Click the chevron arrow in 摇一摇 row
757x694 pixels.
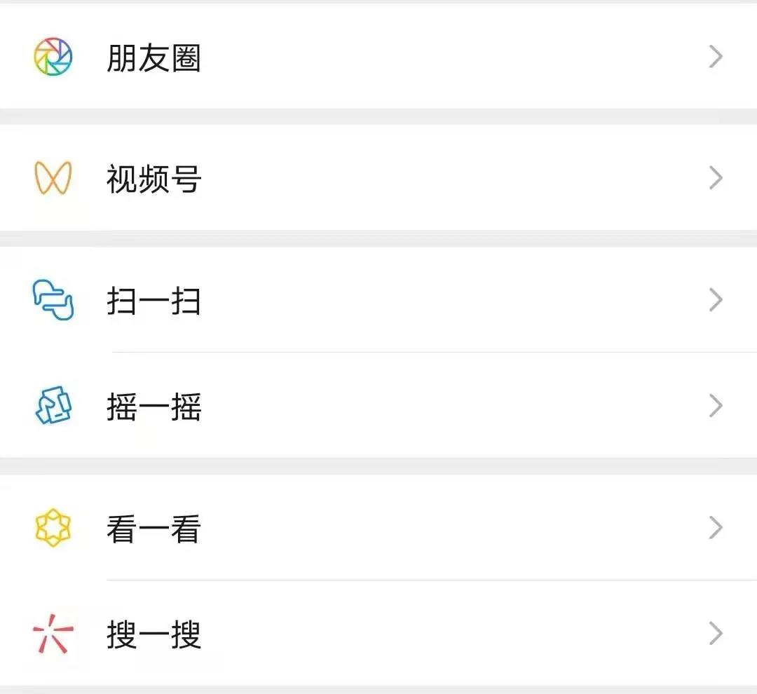[716, 405]
